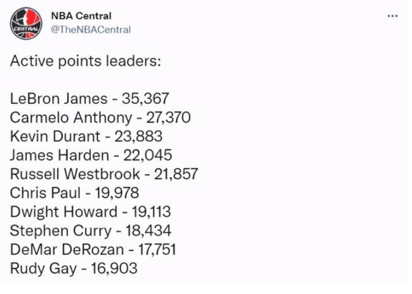
Task: Click the James Harden - 22,045 line
Action: 91,155
